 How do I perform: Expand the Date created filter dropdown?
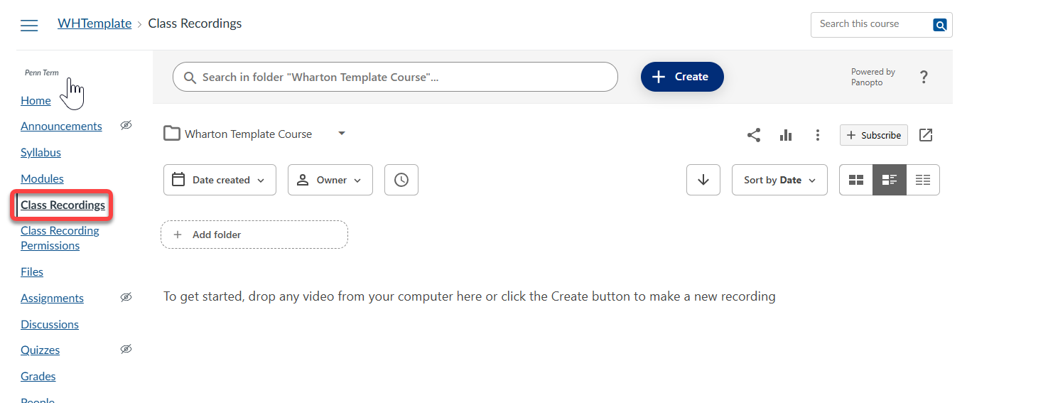[x=220, y=180]
